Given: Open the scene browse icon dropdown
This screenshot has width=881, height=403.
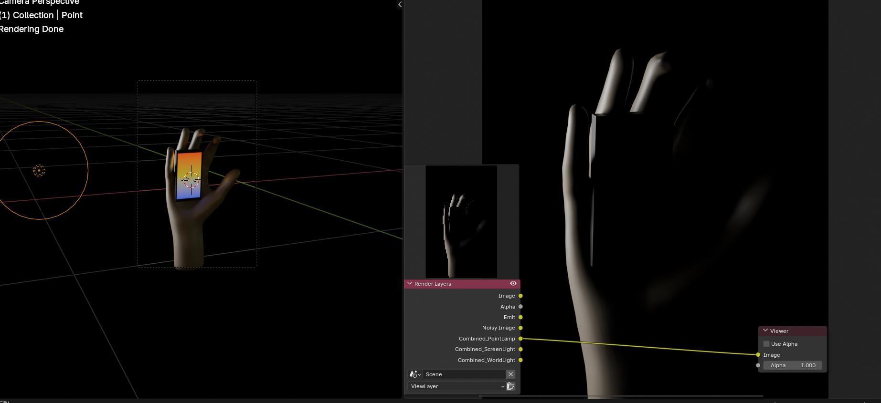Looking at the screenshot, I should click(415, 374).
